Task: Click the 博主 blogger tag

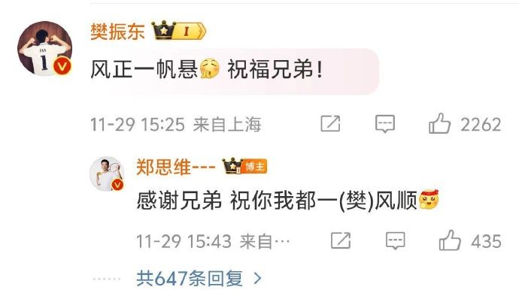Action: point(255,167)
